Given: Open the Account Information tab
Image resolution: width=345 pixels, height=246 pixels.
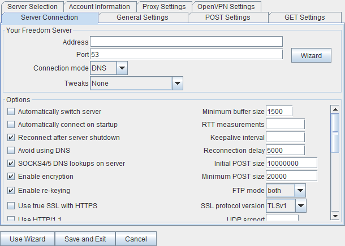Looking at the screenshot, I should coord(100,7).
